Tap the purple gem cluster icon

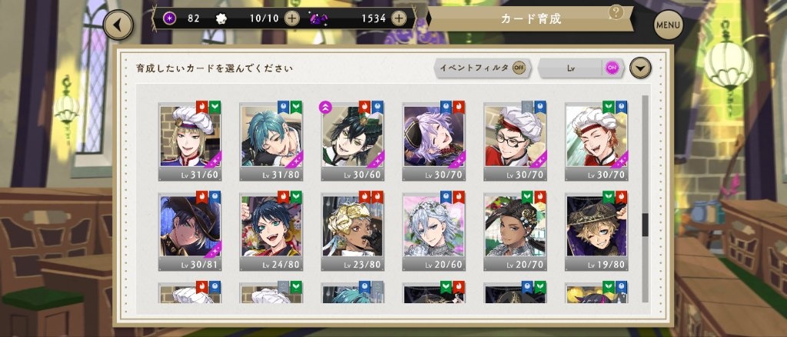point(318,18)
